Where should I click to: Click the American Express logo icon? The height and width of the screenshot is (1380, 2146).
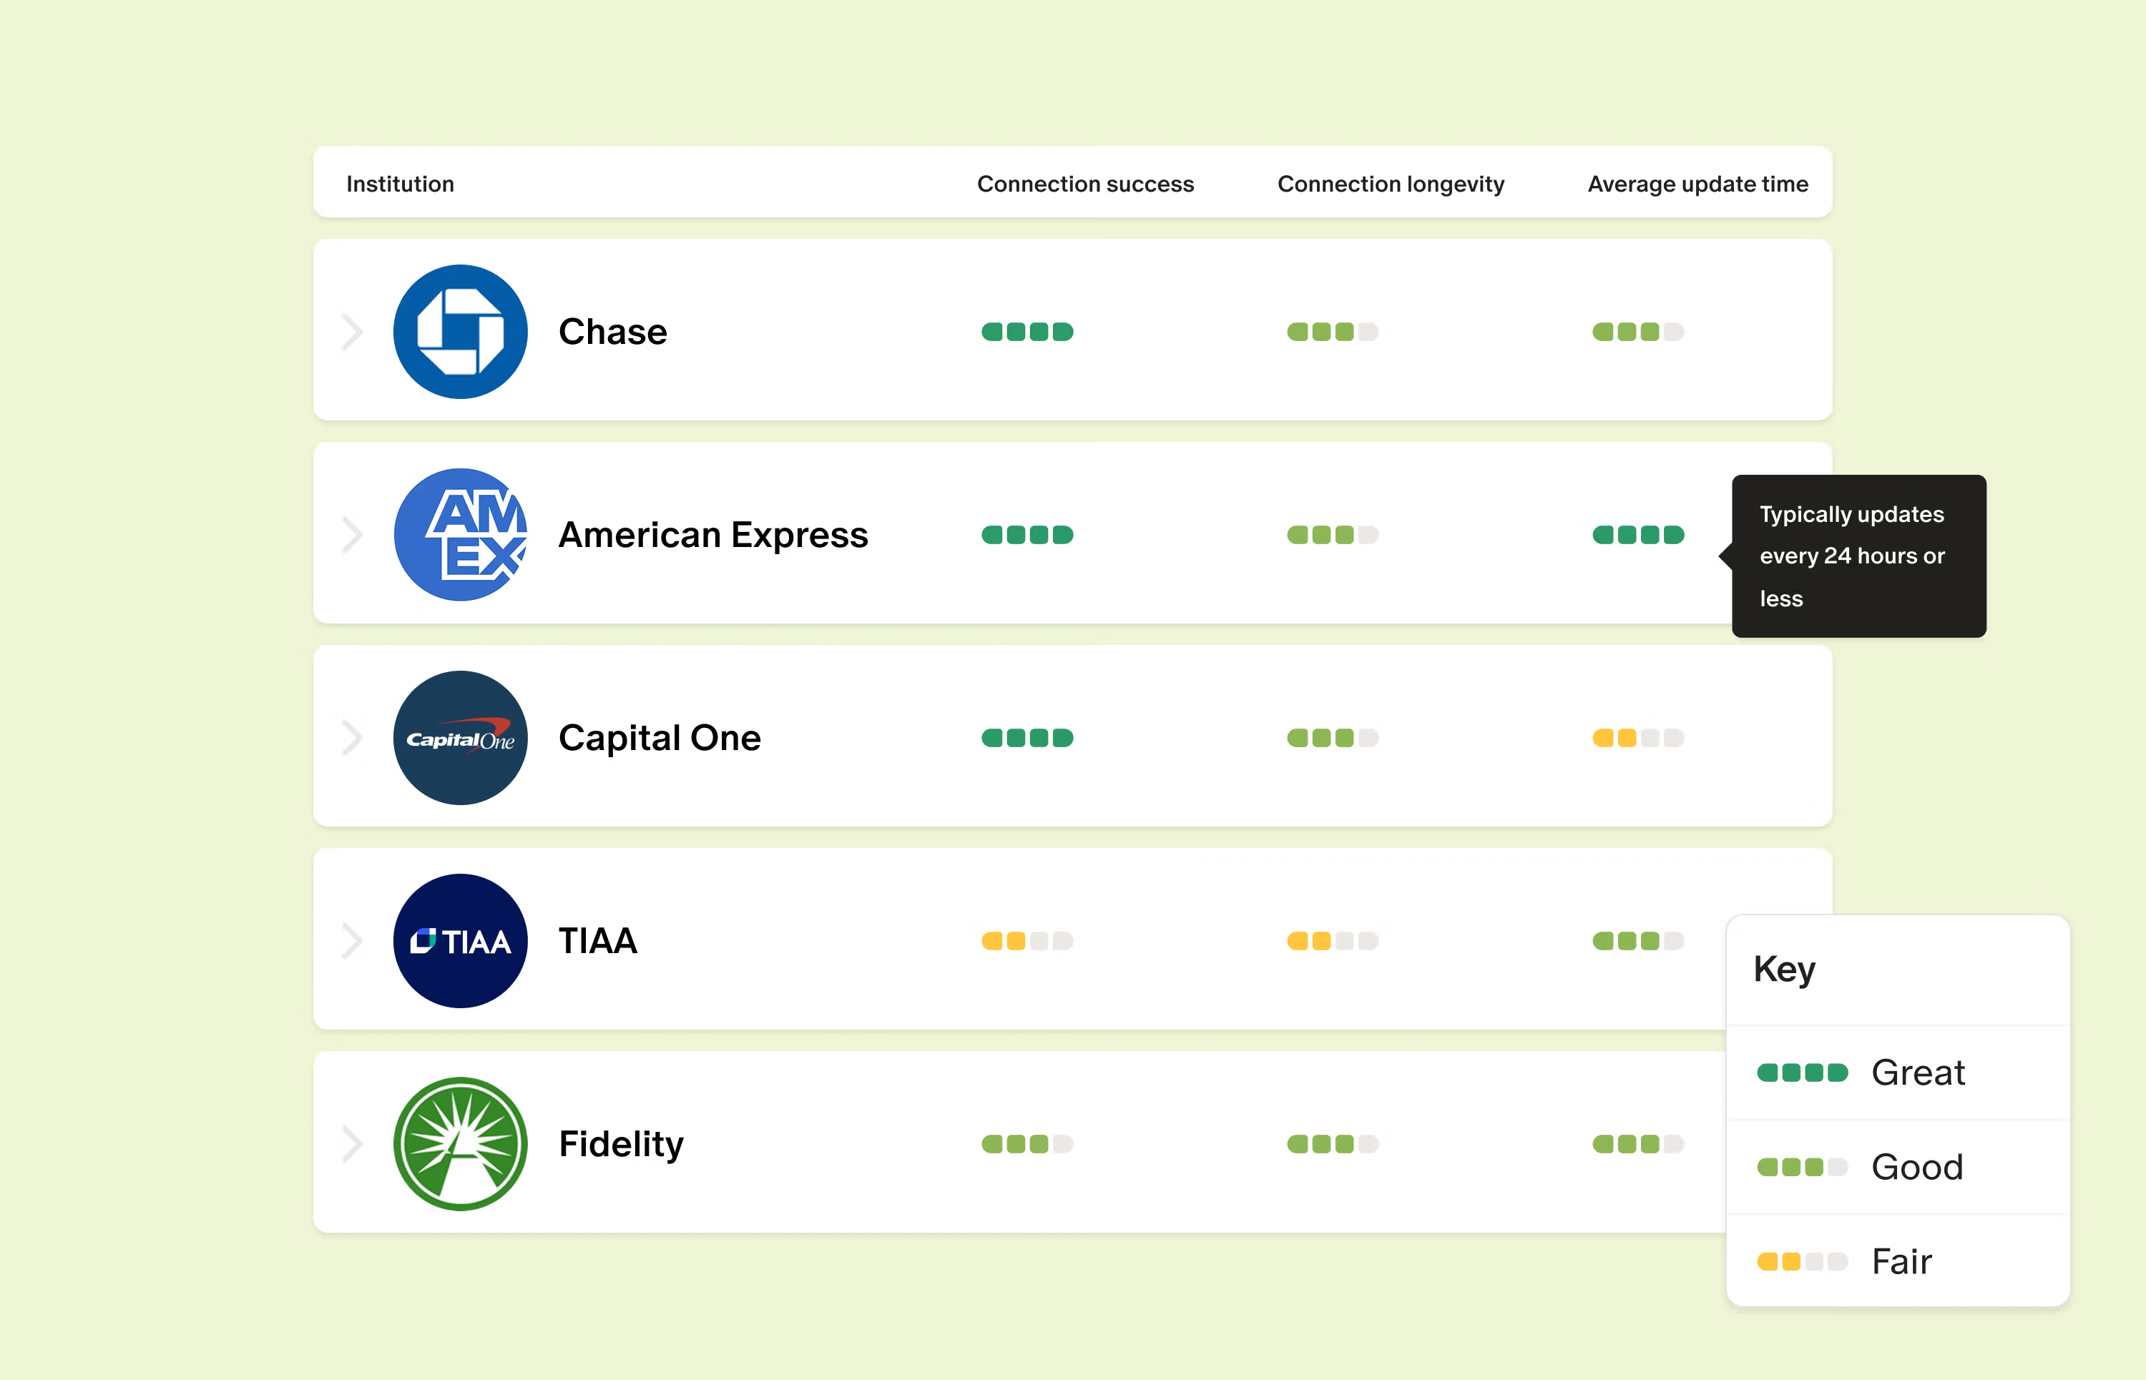click(460, 535)
